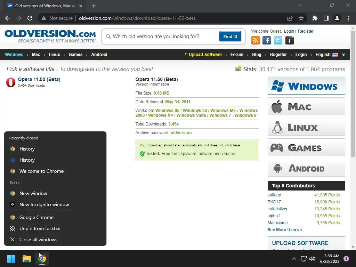356x267 pixels.
Task: Open the tab search chevron in title bar
Action: coord(300,5)
